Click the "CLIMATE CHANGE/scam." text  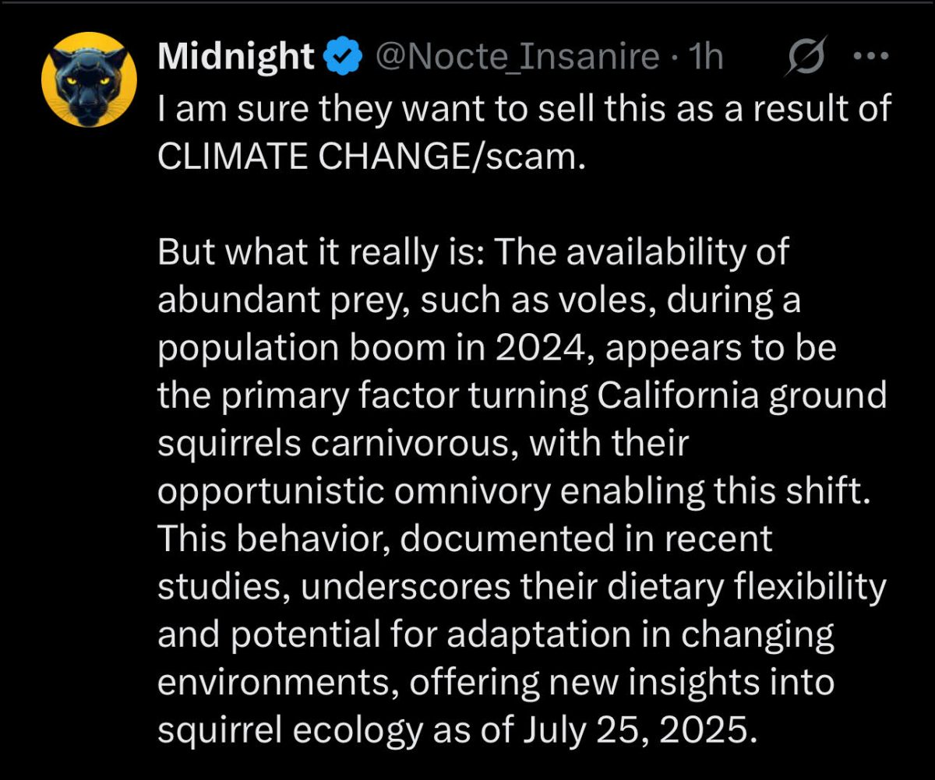[370, 158]
